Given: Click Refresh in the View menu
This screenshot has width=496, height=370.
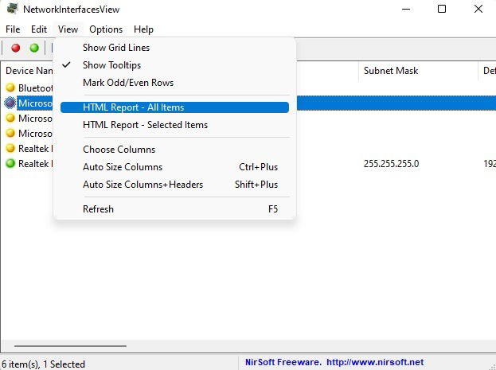Looking at the screenshot, I should coord(99,209).
